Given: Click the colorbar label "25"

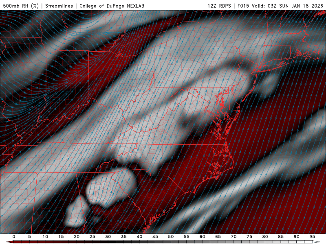Looking at the screenshot, I should click(93, 237).
